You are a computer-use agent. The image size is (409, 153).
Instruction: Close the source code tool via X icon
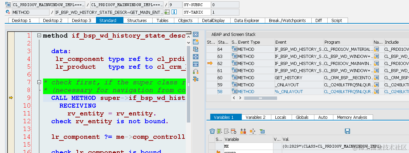[196, 35]
